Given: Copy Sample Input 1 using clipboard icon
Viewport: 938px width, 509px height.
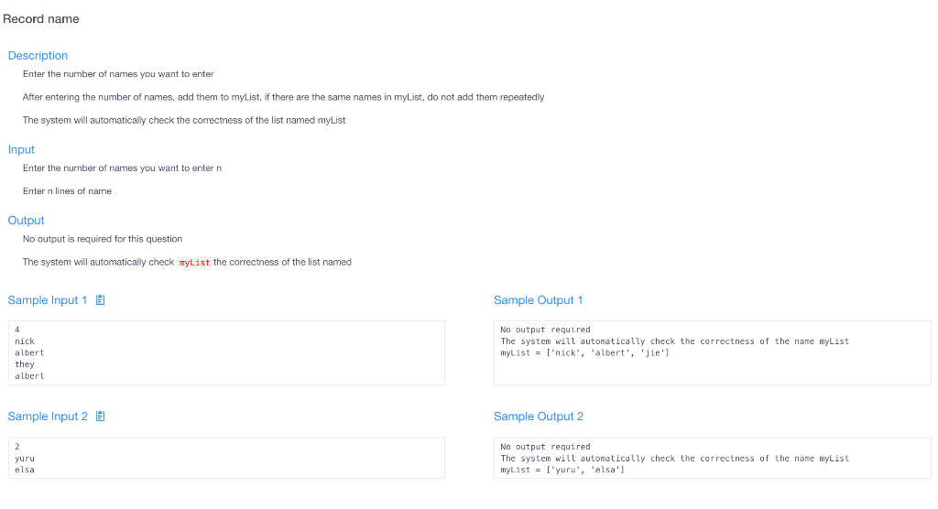Looking at the screenshot, I should pos(101,300).
